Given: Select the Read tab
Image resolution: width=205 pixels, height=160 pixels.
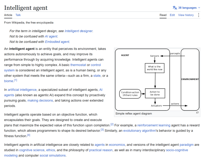Looking at the screenshot, I should [163, 15].
